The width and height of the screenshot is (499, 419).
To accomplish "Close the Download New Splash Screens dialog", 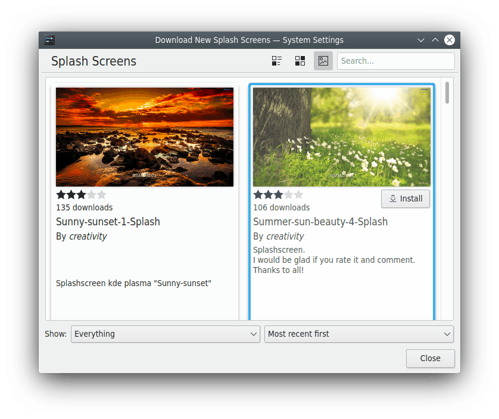I will point(430,358).
